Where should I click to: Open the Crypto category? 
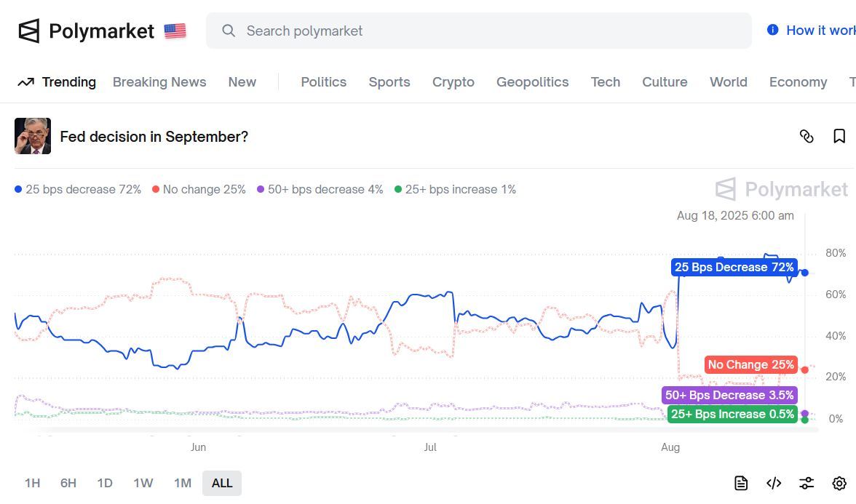[x=453, y=81]
